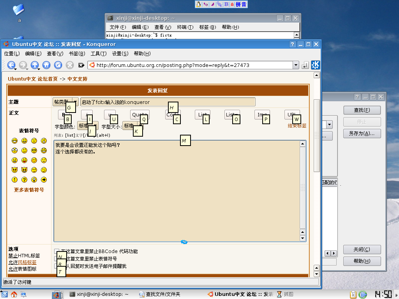Select the desktop folder named a
Image resolution: width=399 pixels, height=299 pixels.
19,13
